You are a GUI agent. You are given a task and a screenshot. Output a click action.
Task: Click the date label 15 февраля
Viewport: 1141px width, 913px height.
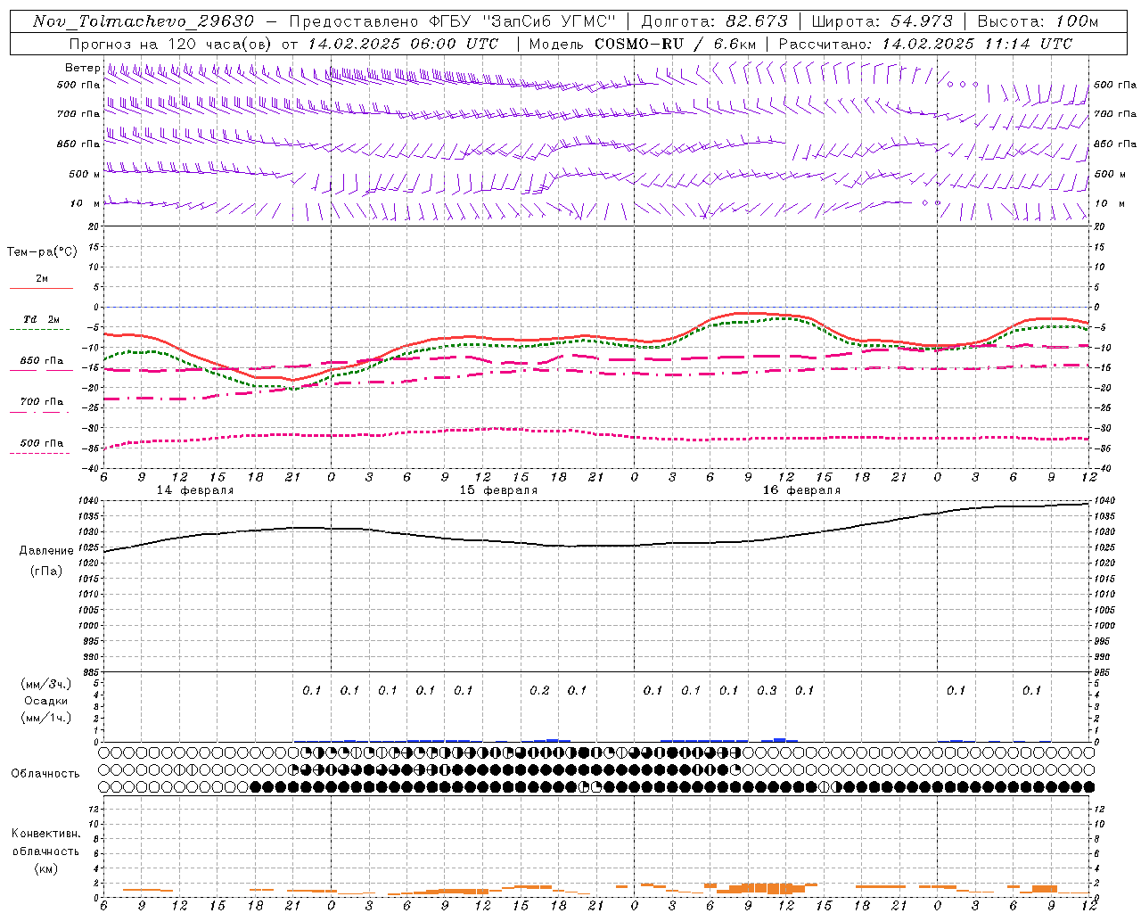pyautogui.click(x=498, y=490)
